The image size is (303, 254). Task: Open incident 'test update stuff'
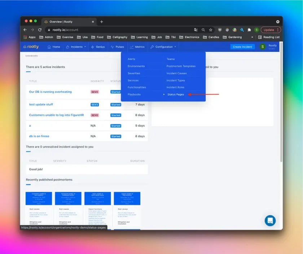[x=41, y=104]
